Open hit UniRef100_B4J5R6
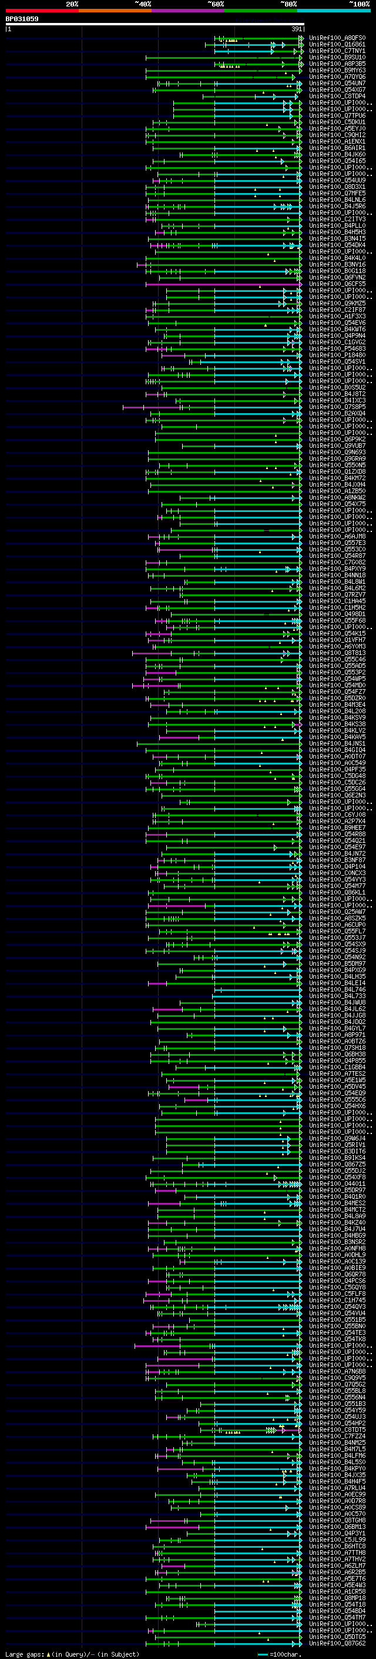Screen dimensions: 376x1659 coord(337,207)
